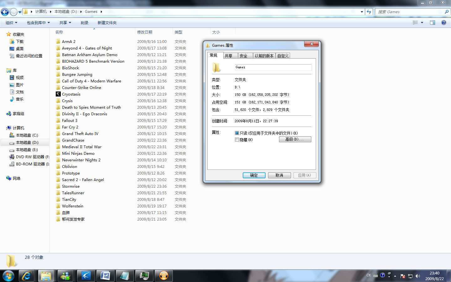Toggle the read-only attribute checkbox

point(237,133)
